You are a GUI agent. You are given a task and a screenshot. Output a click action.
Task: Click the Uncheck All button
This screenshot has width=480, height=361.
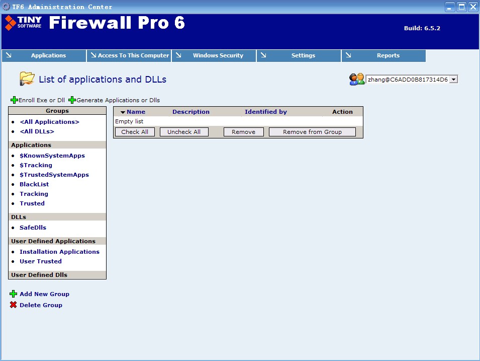click(x=184, y=132)
